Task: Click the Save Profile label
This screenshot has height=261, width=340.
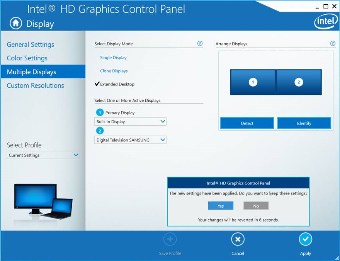Action: point(170,253)
